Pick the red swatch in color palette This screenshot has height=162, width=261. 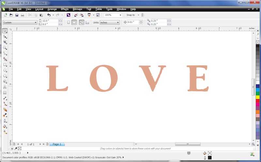click(258, 101)
